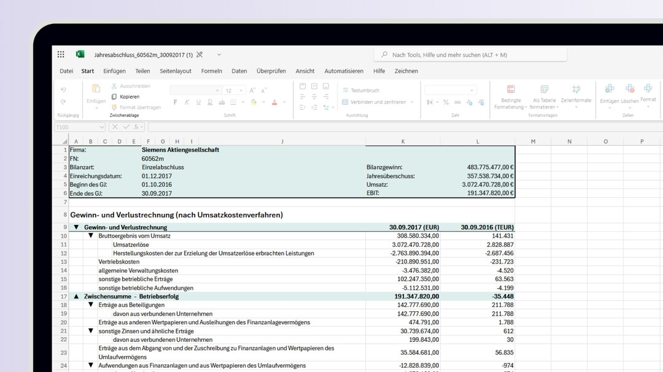Collapse the Gewinn- und Verlustrechnung row group
663x372 pixels.
tap(77, 227)
